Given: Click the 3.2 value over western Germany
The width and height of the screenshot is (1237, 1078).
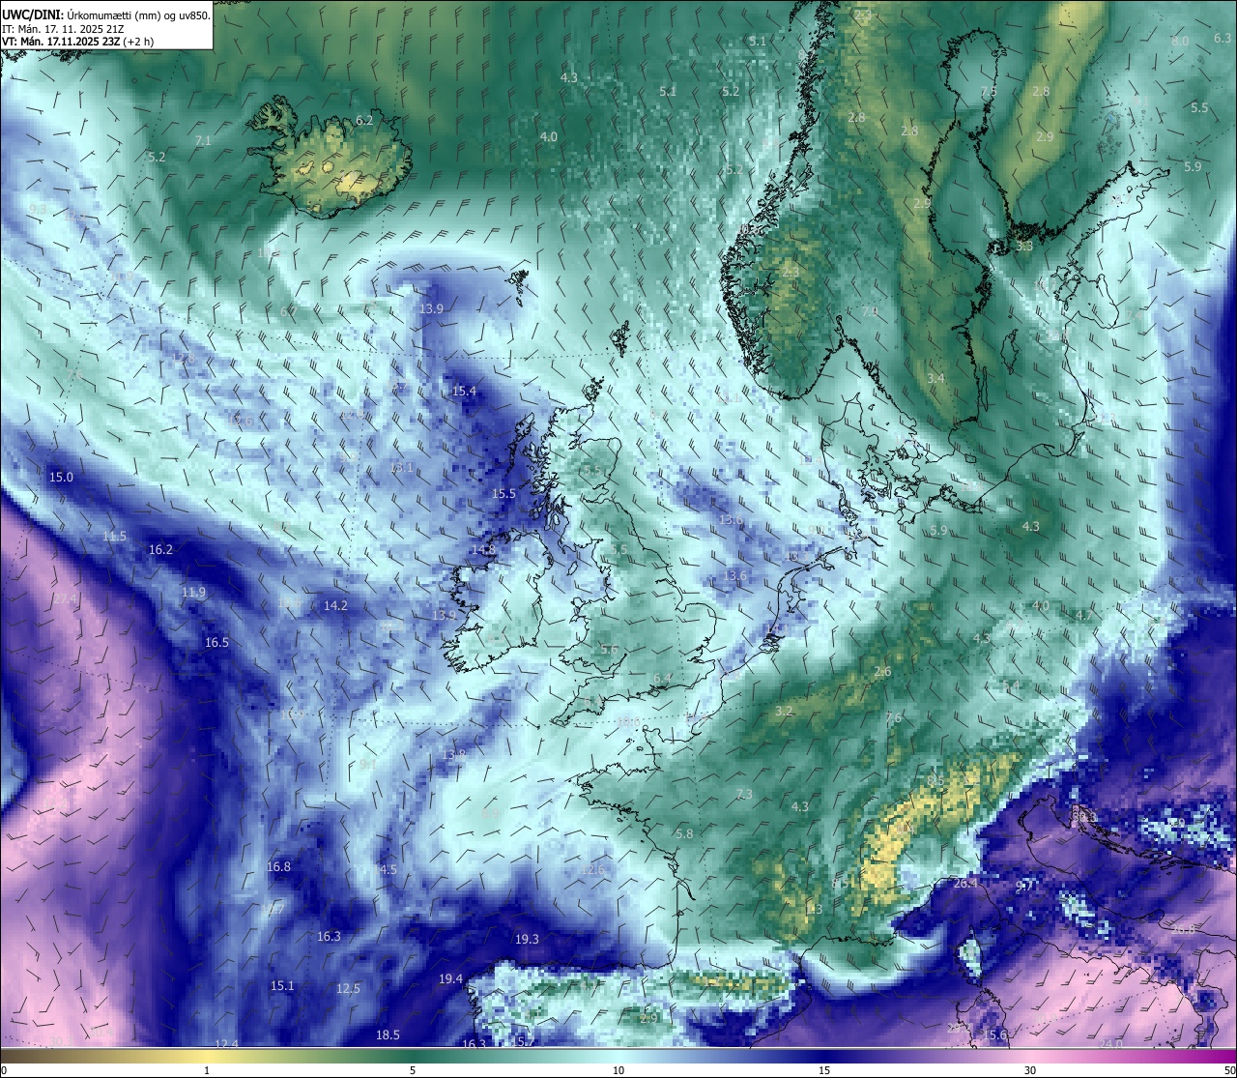Looking at the screenshot, I should pos(784,712).
